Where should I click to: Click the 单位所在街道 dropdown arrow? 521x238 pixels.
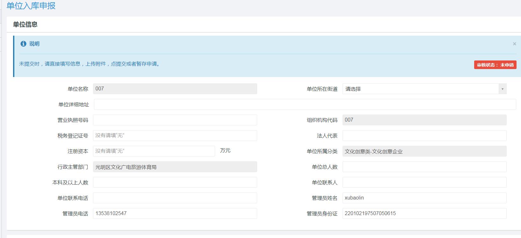tap(503, 89)
